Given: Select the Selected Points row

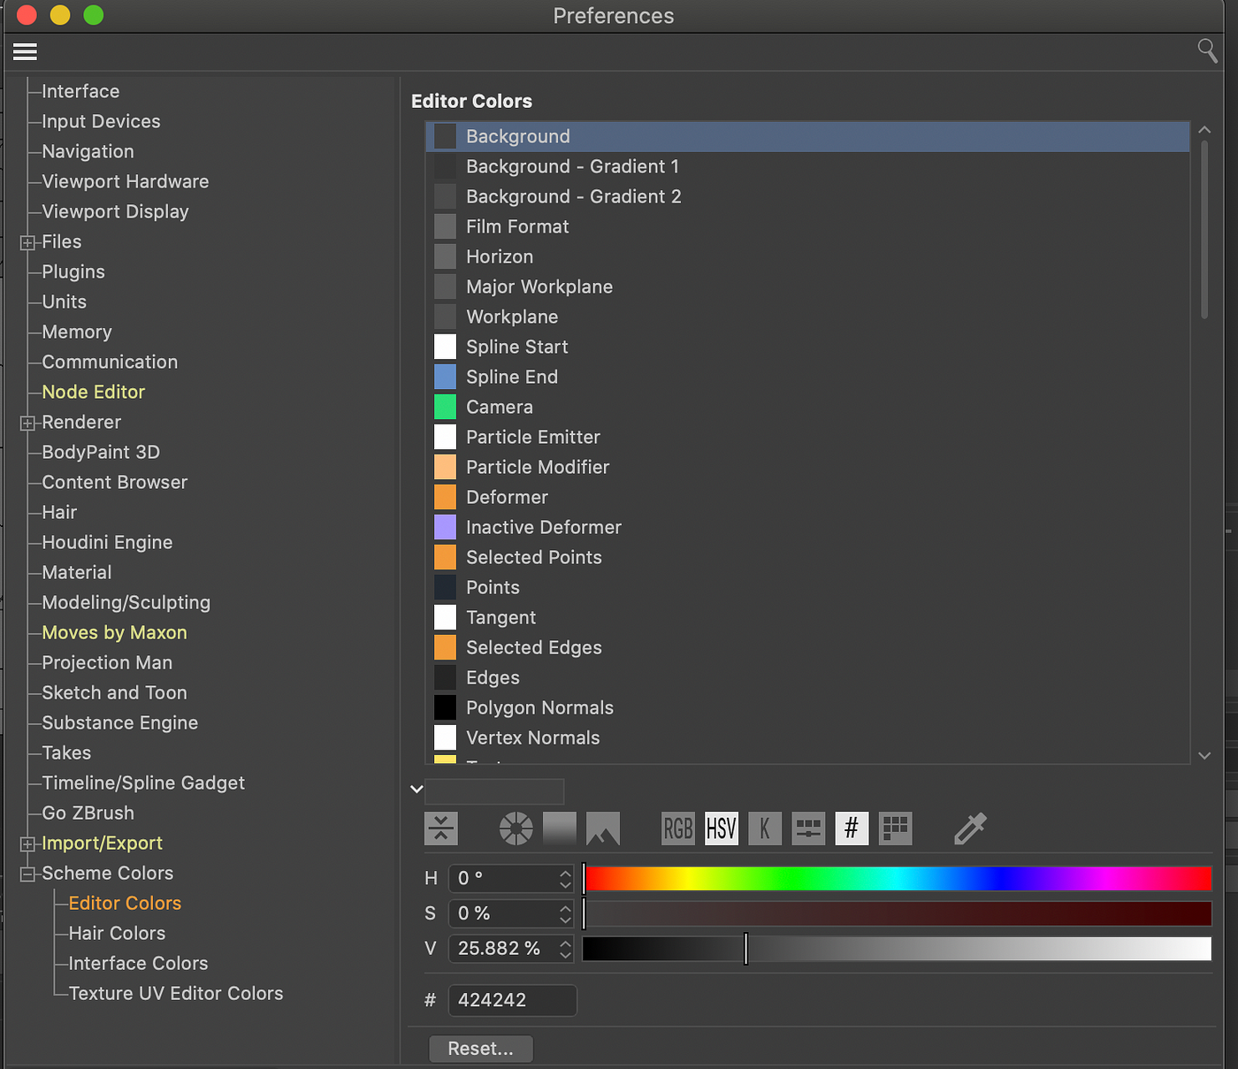Looking at the screenshot, I should [x=807, y=557].
